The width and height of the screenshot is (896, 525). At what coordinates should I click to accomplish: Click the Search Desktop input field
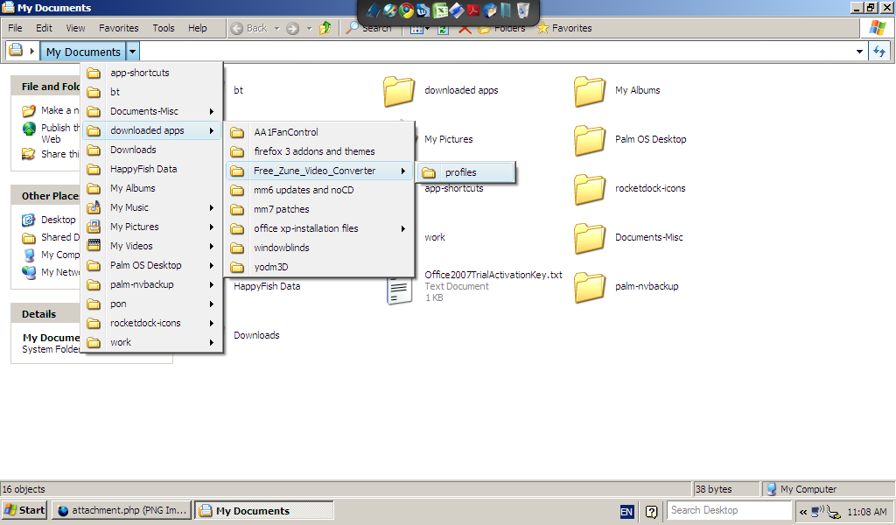coord(729,510)
